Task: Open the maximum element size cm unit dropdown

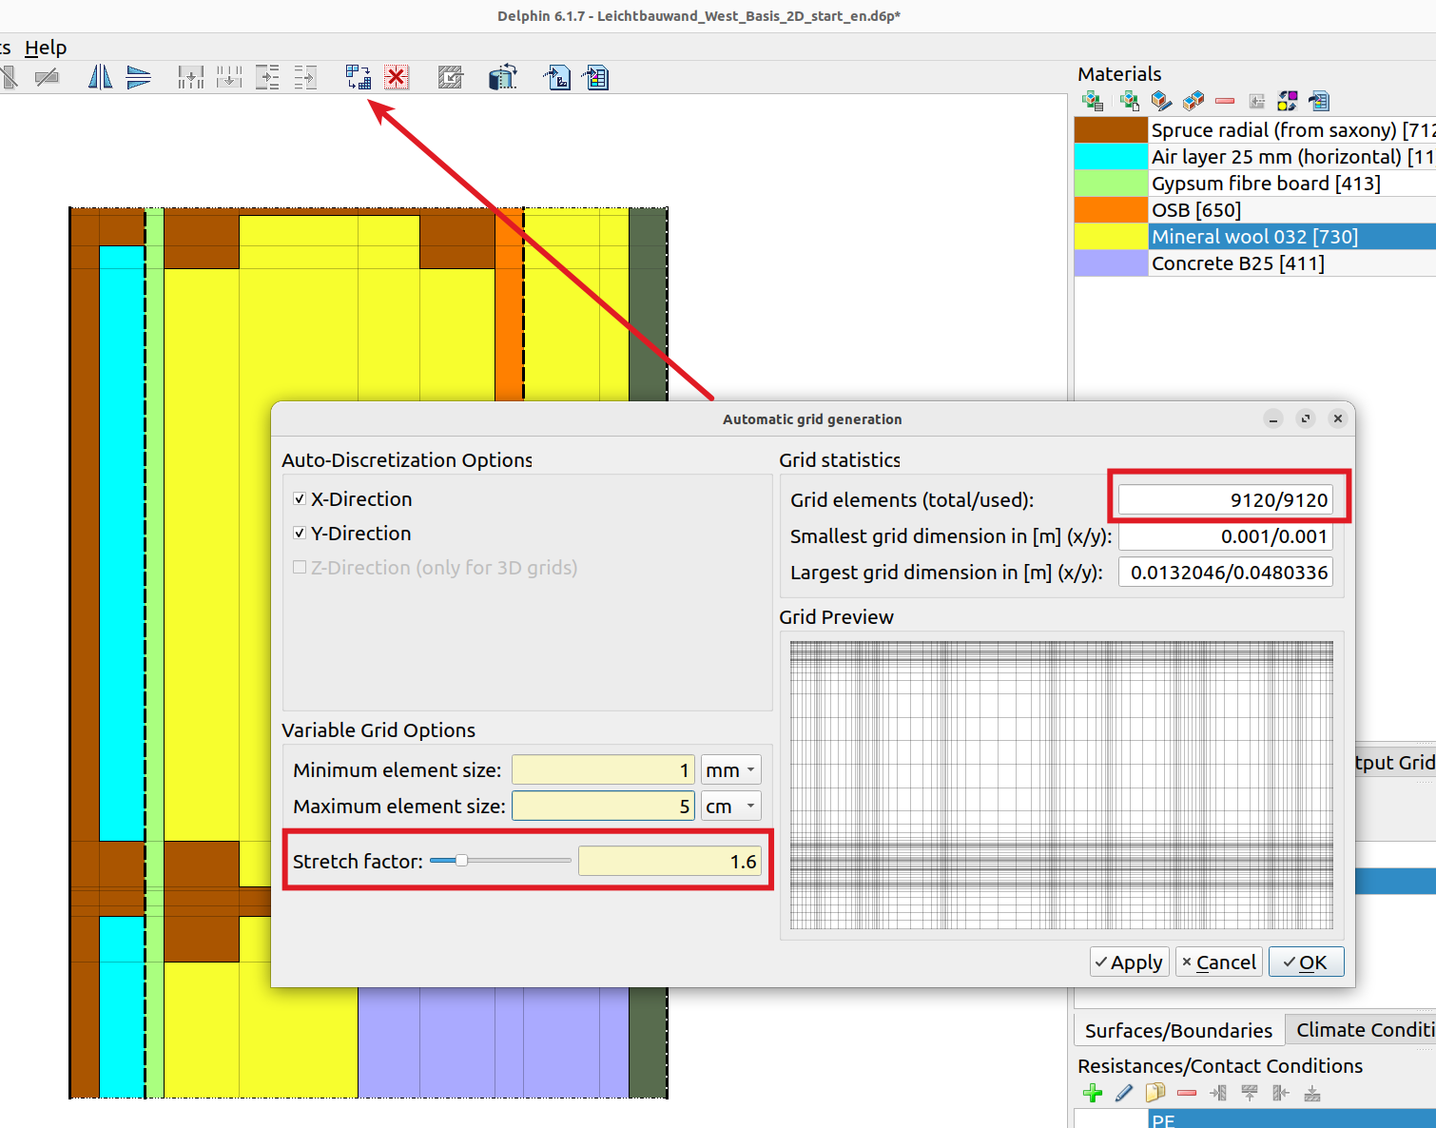Action: point(731,806)
